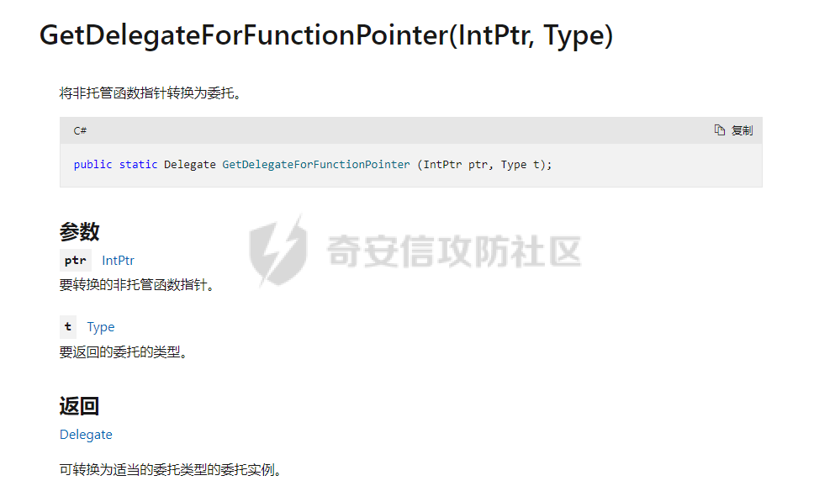Click the highlighted GetDelegateForFunctionPointer method name in code

(x=315, y=164)
